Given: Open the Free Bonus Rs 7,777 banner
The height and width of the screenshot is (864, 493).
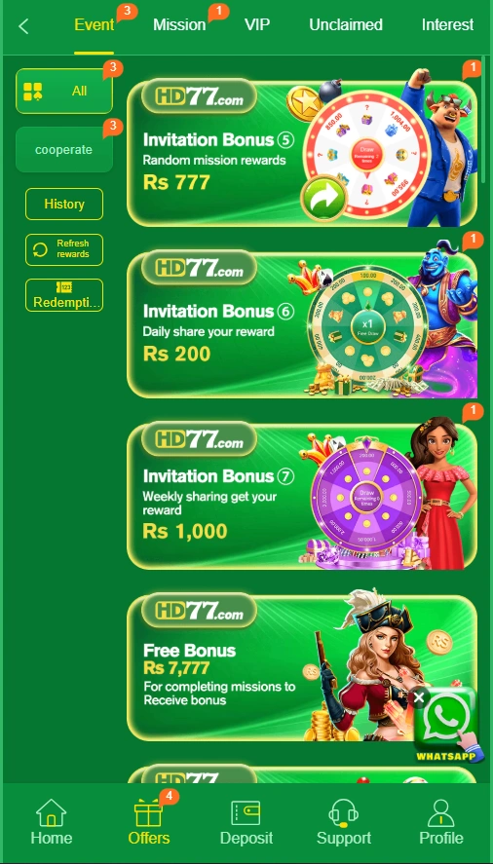Looking at the screenshot, I should pos(302,667).
